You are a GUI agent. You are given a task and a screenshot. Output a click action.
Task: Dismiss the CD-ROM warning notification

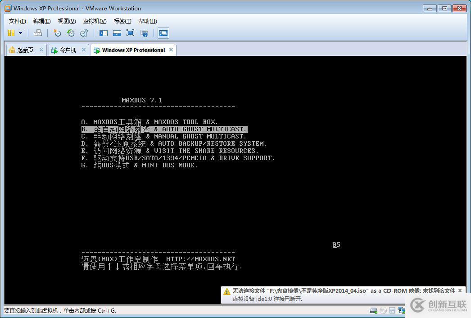[460, 290]
